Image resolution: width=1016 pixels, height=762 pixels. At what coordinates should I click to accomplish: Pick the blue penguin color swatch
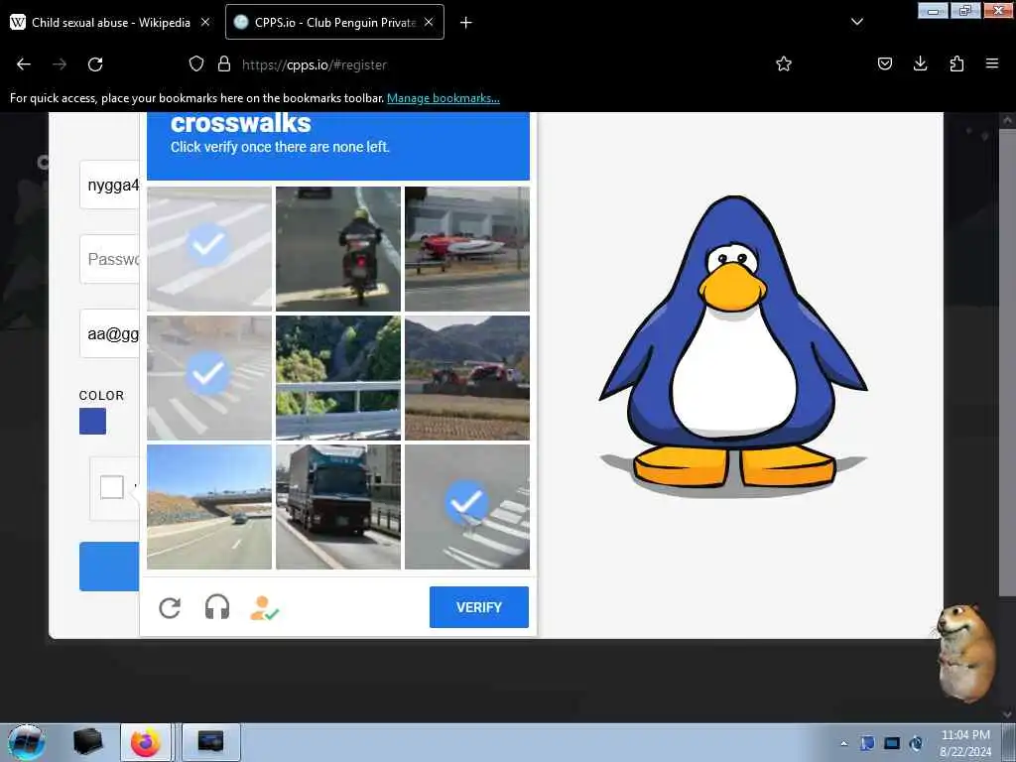92,421
